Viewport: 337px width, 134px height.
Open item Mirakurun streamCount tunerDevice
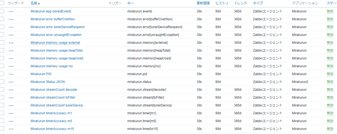[57, 105]
